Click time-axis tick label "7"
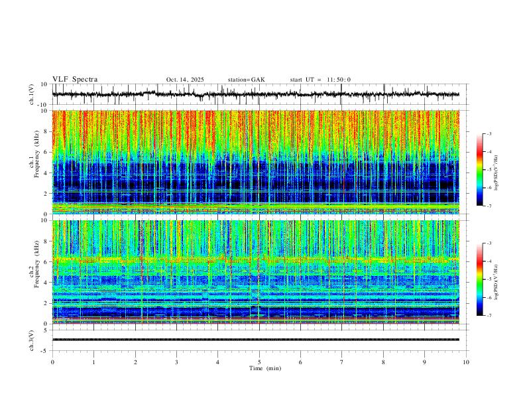The width and height of the screenshot is (525, 406). coord(342,362)
